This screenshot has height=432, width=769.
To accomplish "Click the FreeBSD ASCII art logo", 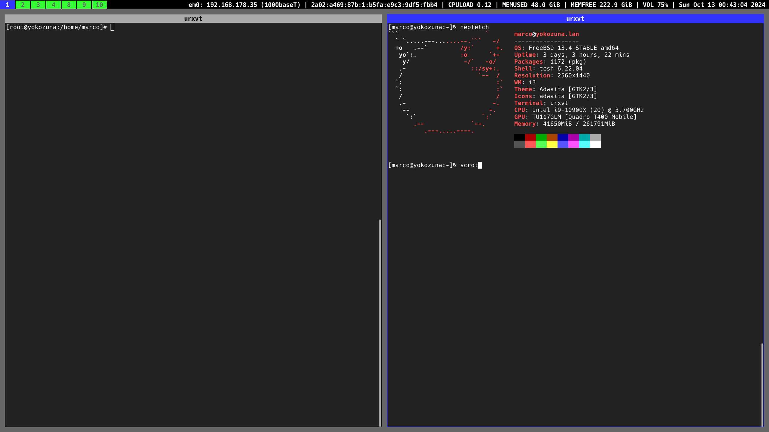I will [445, 82].
